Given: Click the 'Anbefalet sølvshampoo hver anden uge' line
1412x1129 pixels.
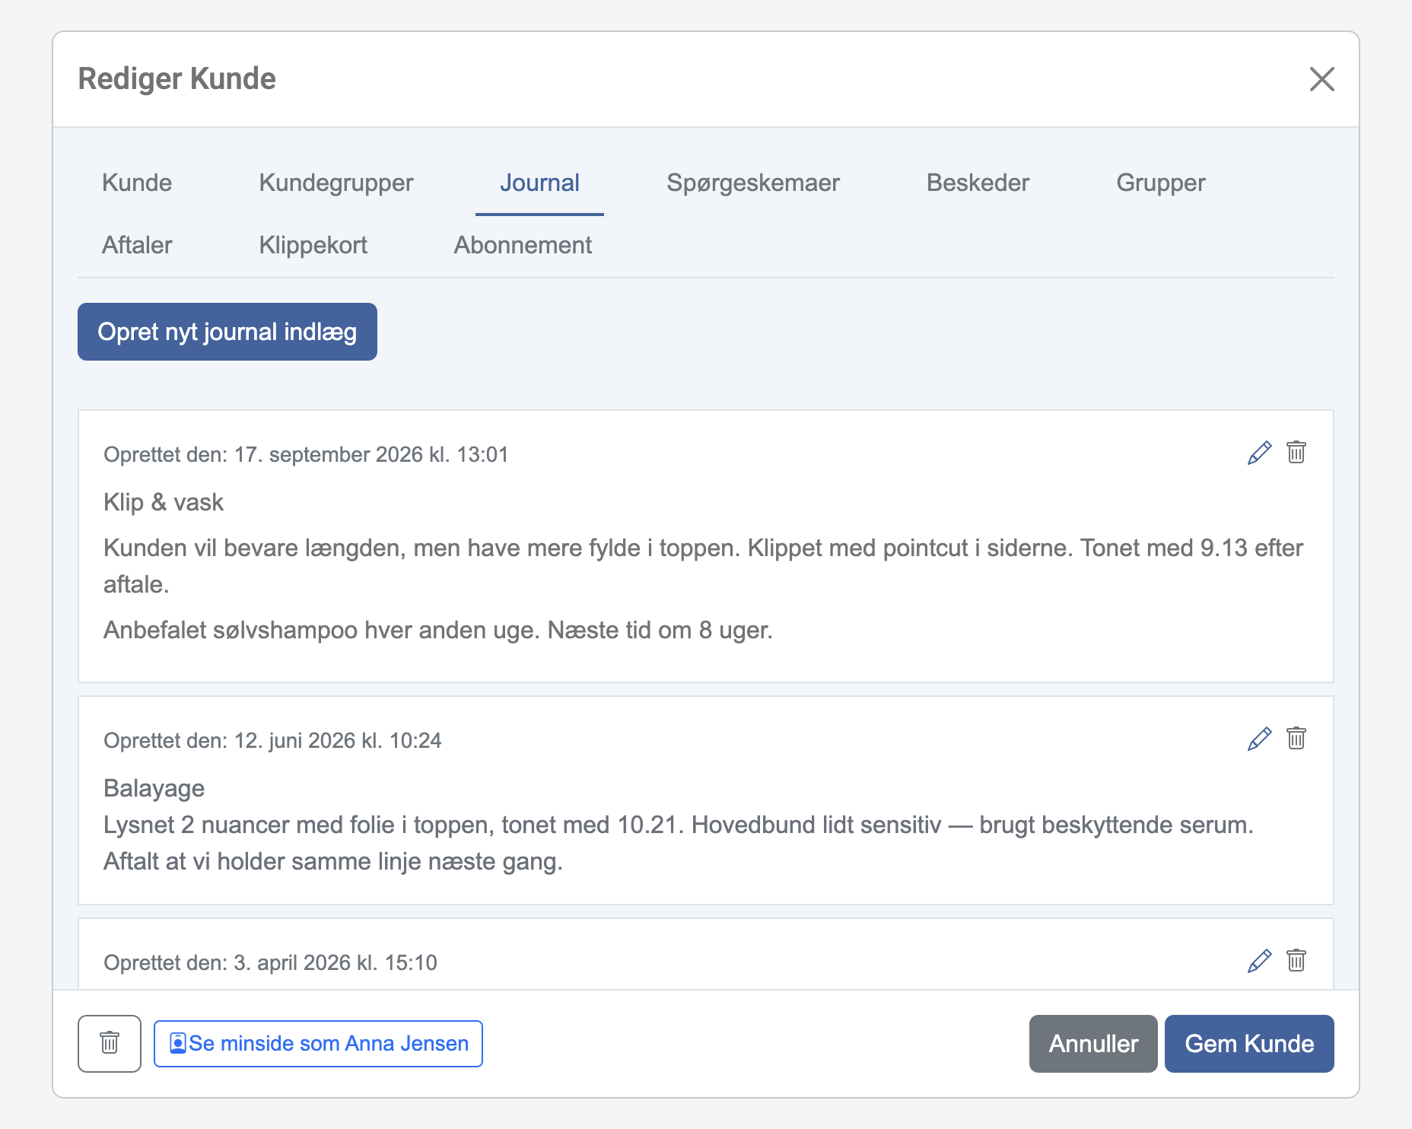Looking at the screenshot, I should [438, 631].
